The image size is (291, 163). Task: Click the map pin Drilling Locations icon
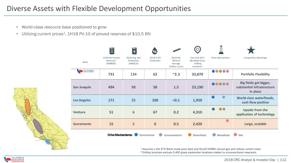coord(198,50)
